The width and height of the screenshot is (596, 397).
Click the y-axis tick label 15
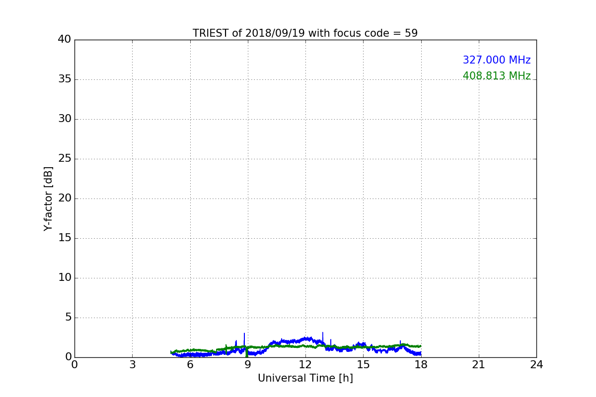click(65, 238)
